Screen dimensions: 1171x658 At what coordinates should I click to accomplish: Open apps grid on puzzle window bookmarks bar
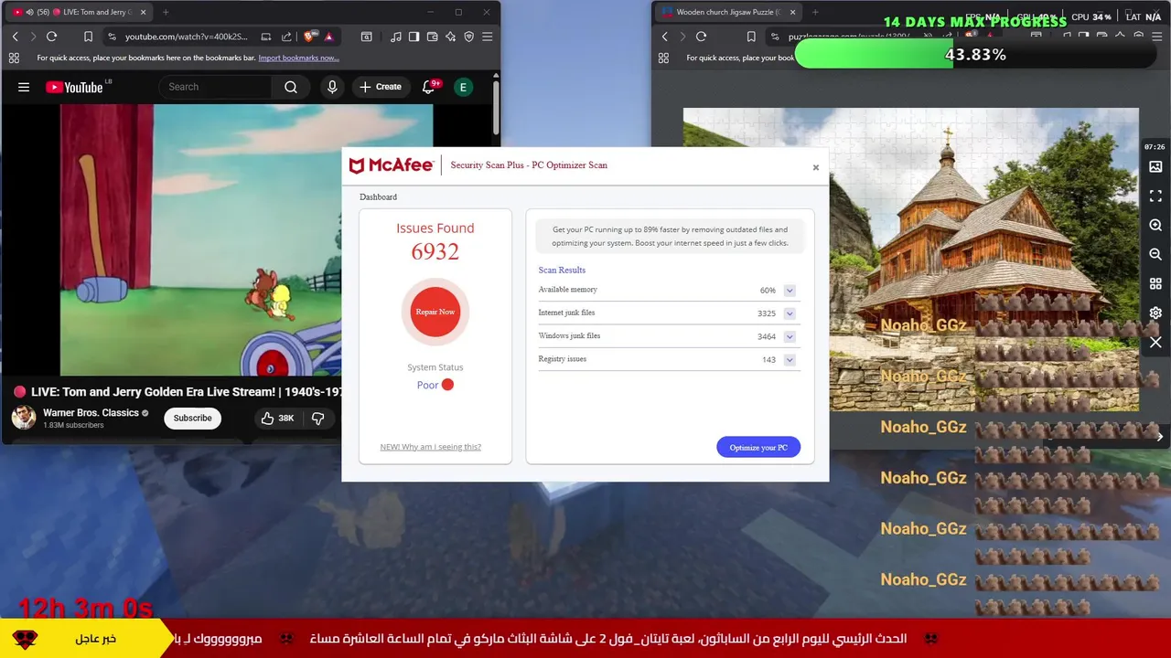tap(663, 58)
